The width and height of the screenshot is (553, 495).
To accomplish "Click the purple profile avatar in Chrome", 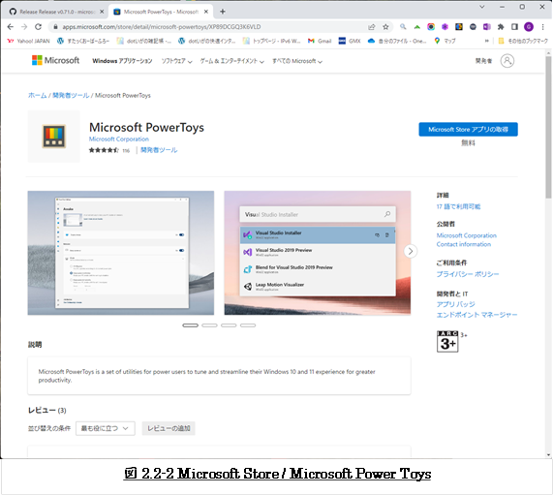I will tap(529, 27).
